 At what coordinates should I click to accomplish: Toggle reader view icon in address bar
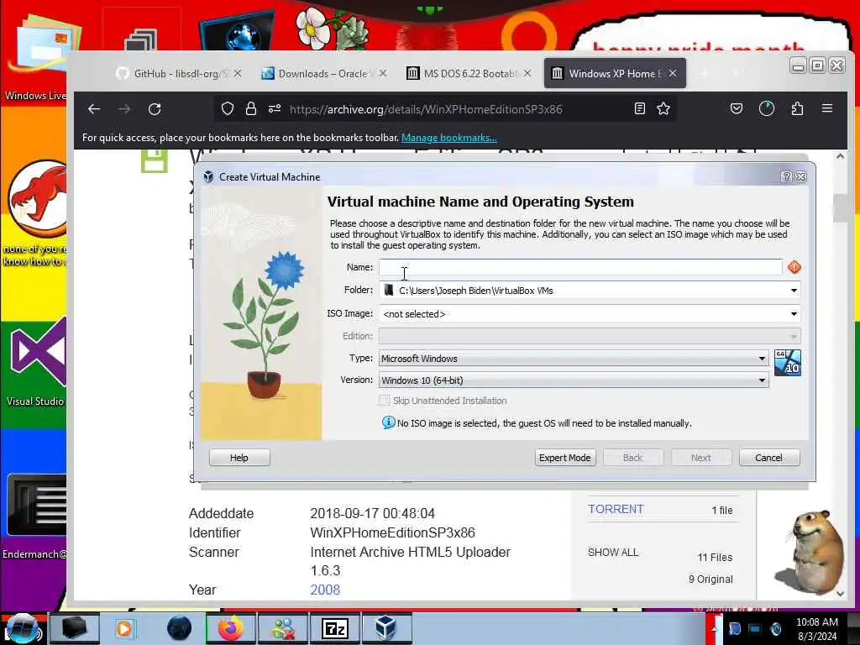[639, 108]
